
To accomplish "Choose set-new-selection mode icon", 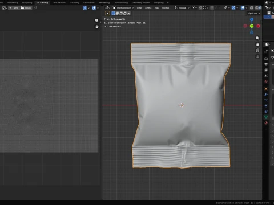I will pyautogui.click(x=113, y=13).
